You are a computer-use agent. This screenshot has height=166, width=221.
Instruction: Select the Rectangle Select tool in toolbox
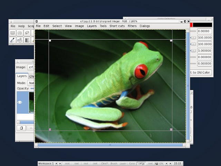(x=13, y=33)
